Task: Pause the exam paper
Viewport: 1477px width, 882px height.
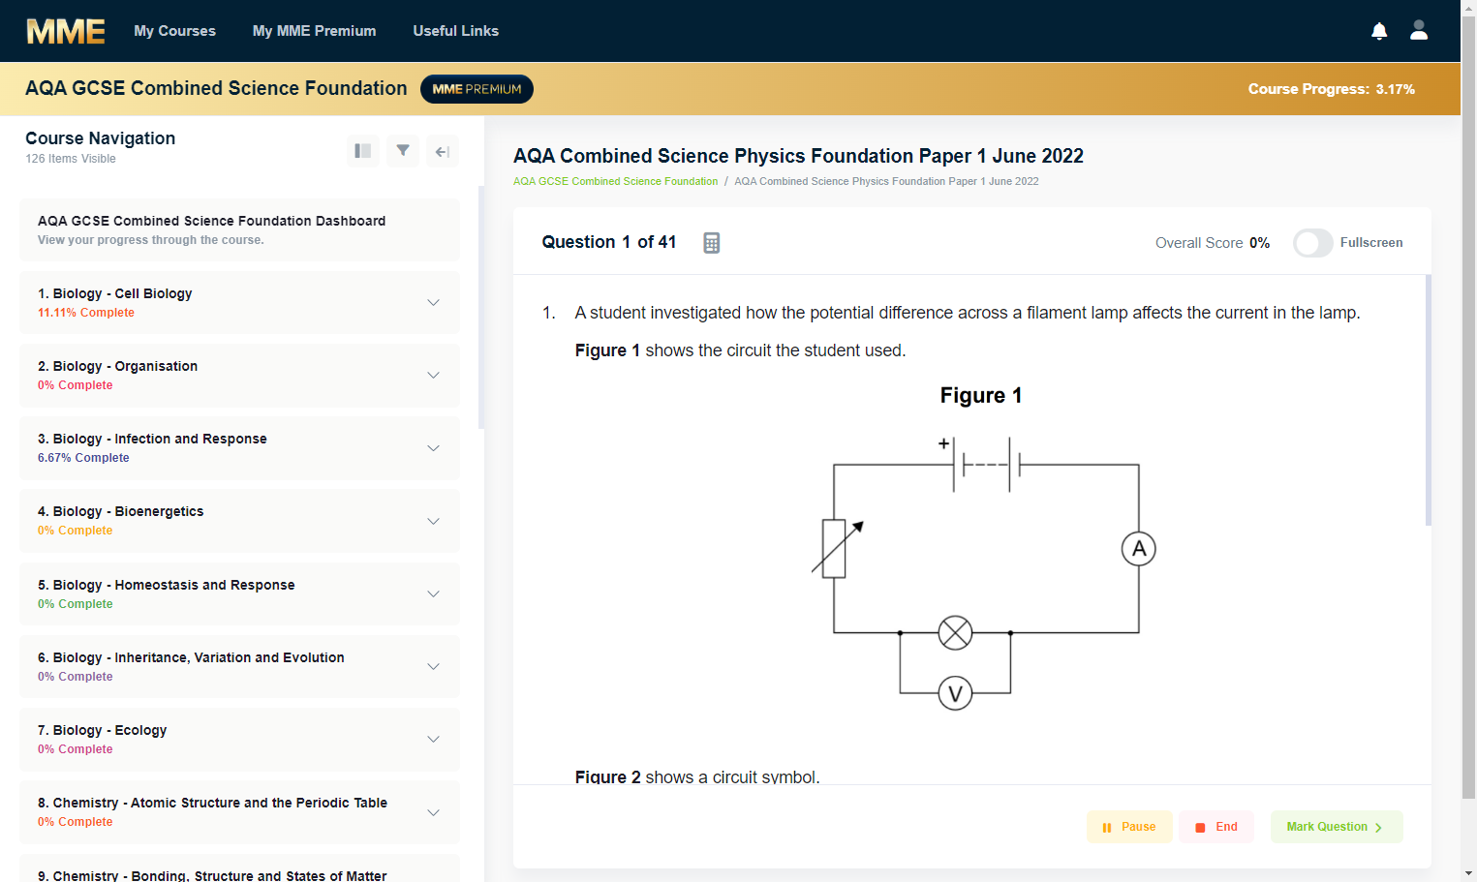Action: coord(1129,827)
